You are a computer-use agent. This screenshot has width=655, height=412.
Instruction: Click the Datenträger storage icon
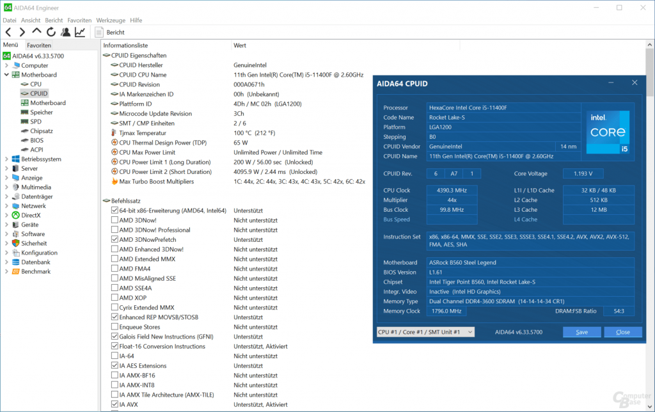click(x=16, y=196)
